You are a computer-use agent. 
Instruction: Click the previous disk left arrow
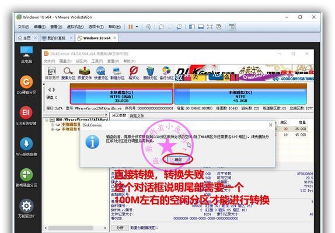[50, 90]
